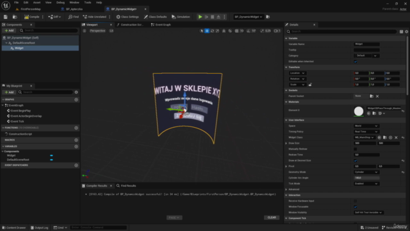
Task: Open the File menu
Action: 16,3
